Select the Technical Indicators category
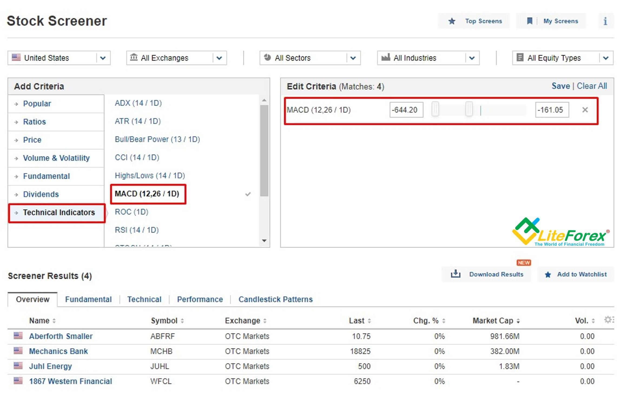Image resolution: width=623 pixels, height=399 pixels. pyautogui.click(x=57, y=213)
